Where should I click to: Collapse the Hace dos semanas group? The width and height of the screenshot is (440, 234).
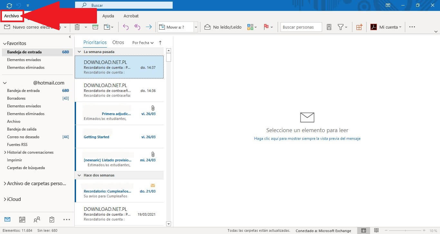pos(80,175)
